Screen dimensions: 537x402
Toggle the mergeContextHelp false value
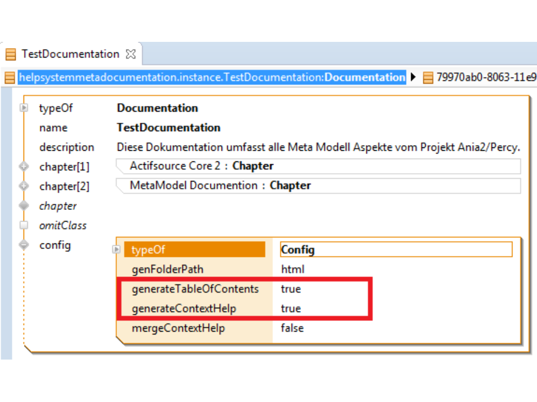(x=292, y=328)
